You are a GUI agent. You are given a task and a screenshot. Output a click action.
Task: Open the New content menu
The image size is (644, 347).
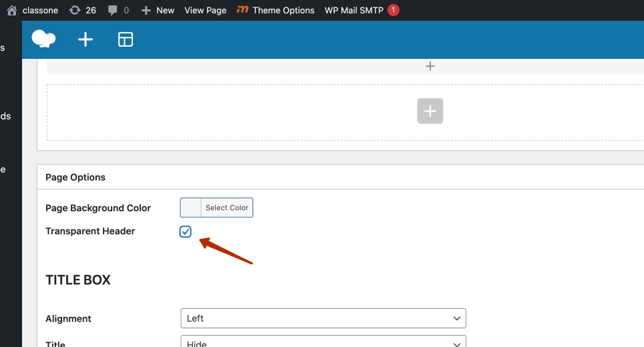click(158, 10)
